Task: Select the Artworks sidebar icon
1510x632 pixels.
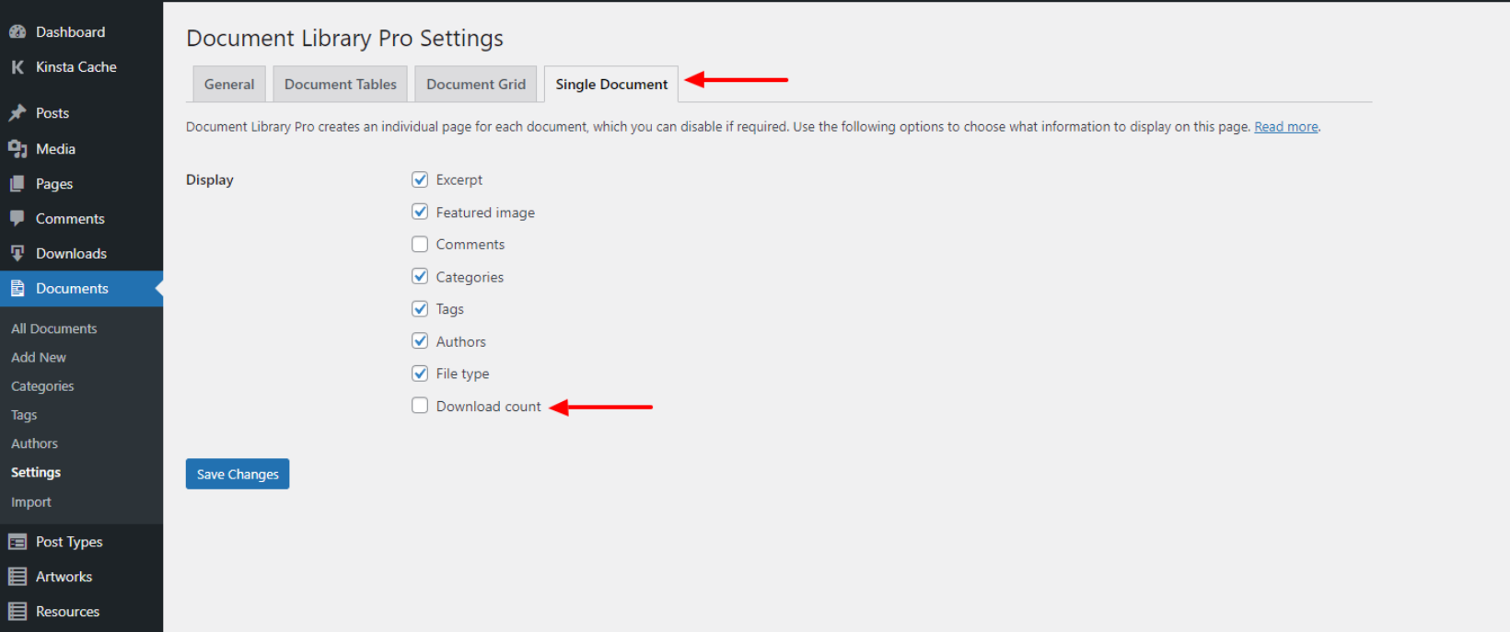Action: click(17, 576)
